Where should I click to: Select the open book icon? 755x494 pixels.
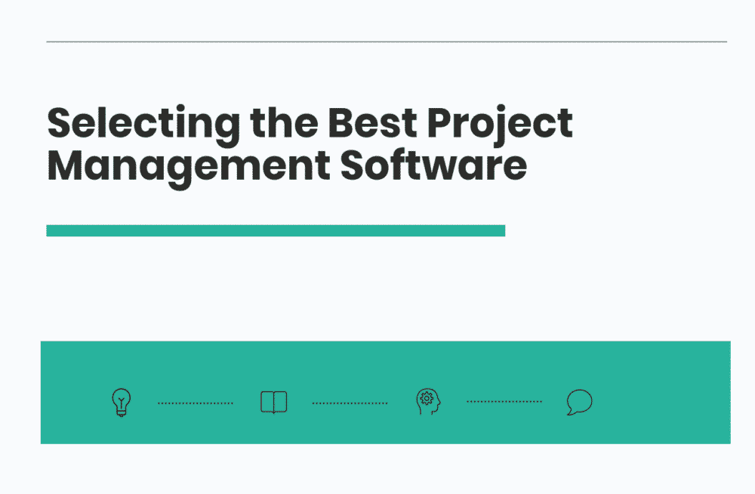point(274,402)
